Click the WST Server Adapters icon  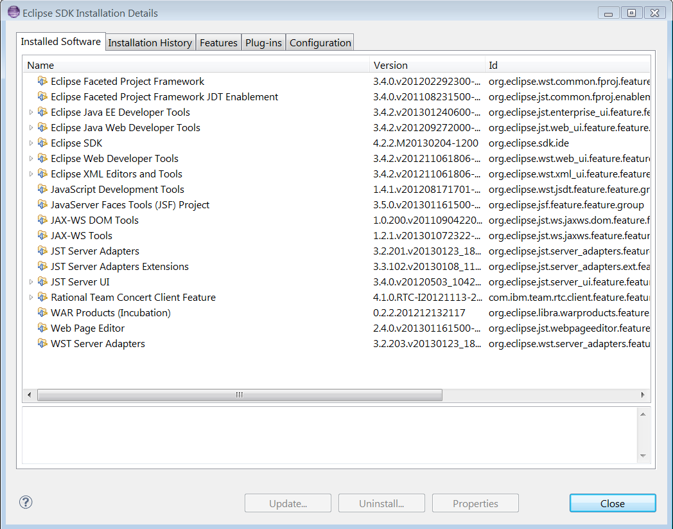pos(42,343)
